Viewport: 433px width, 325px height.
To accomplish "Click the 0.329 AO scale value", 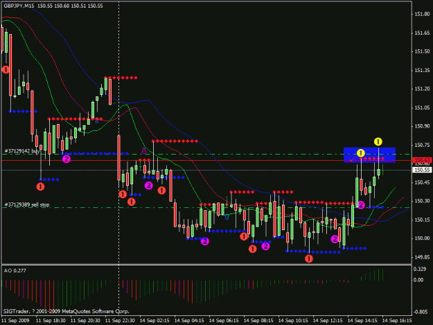I will (x=418, y=269).
